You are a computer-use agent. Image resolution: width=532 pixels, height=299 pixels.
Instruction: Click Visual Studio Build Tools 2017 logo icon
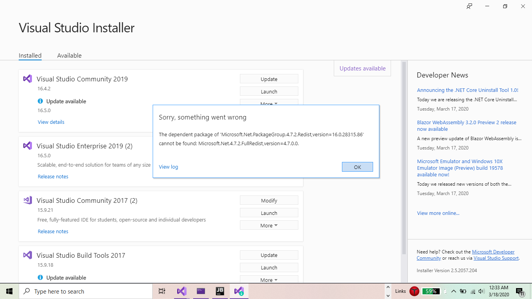tap(27, 255)
